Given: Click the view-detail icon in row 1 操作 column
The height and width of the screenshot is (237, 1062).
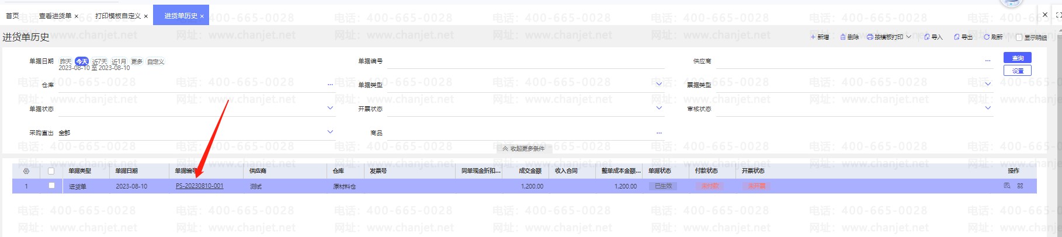Looking at the screenshot, I should coord(1007,186).
